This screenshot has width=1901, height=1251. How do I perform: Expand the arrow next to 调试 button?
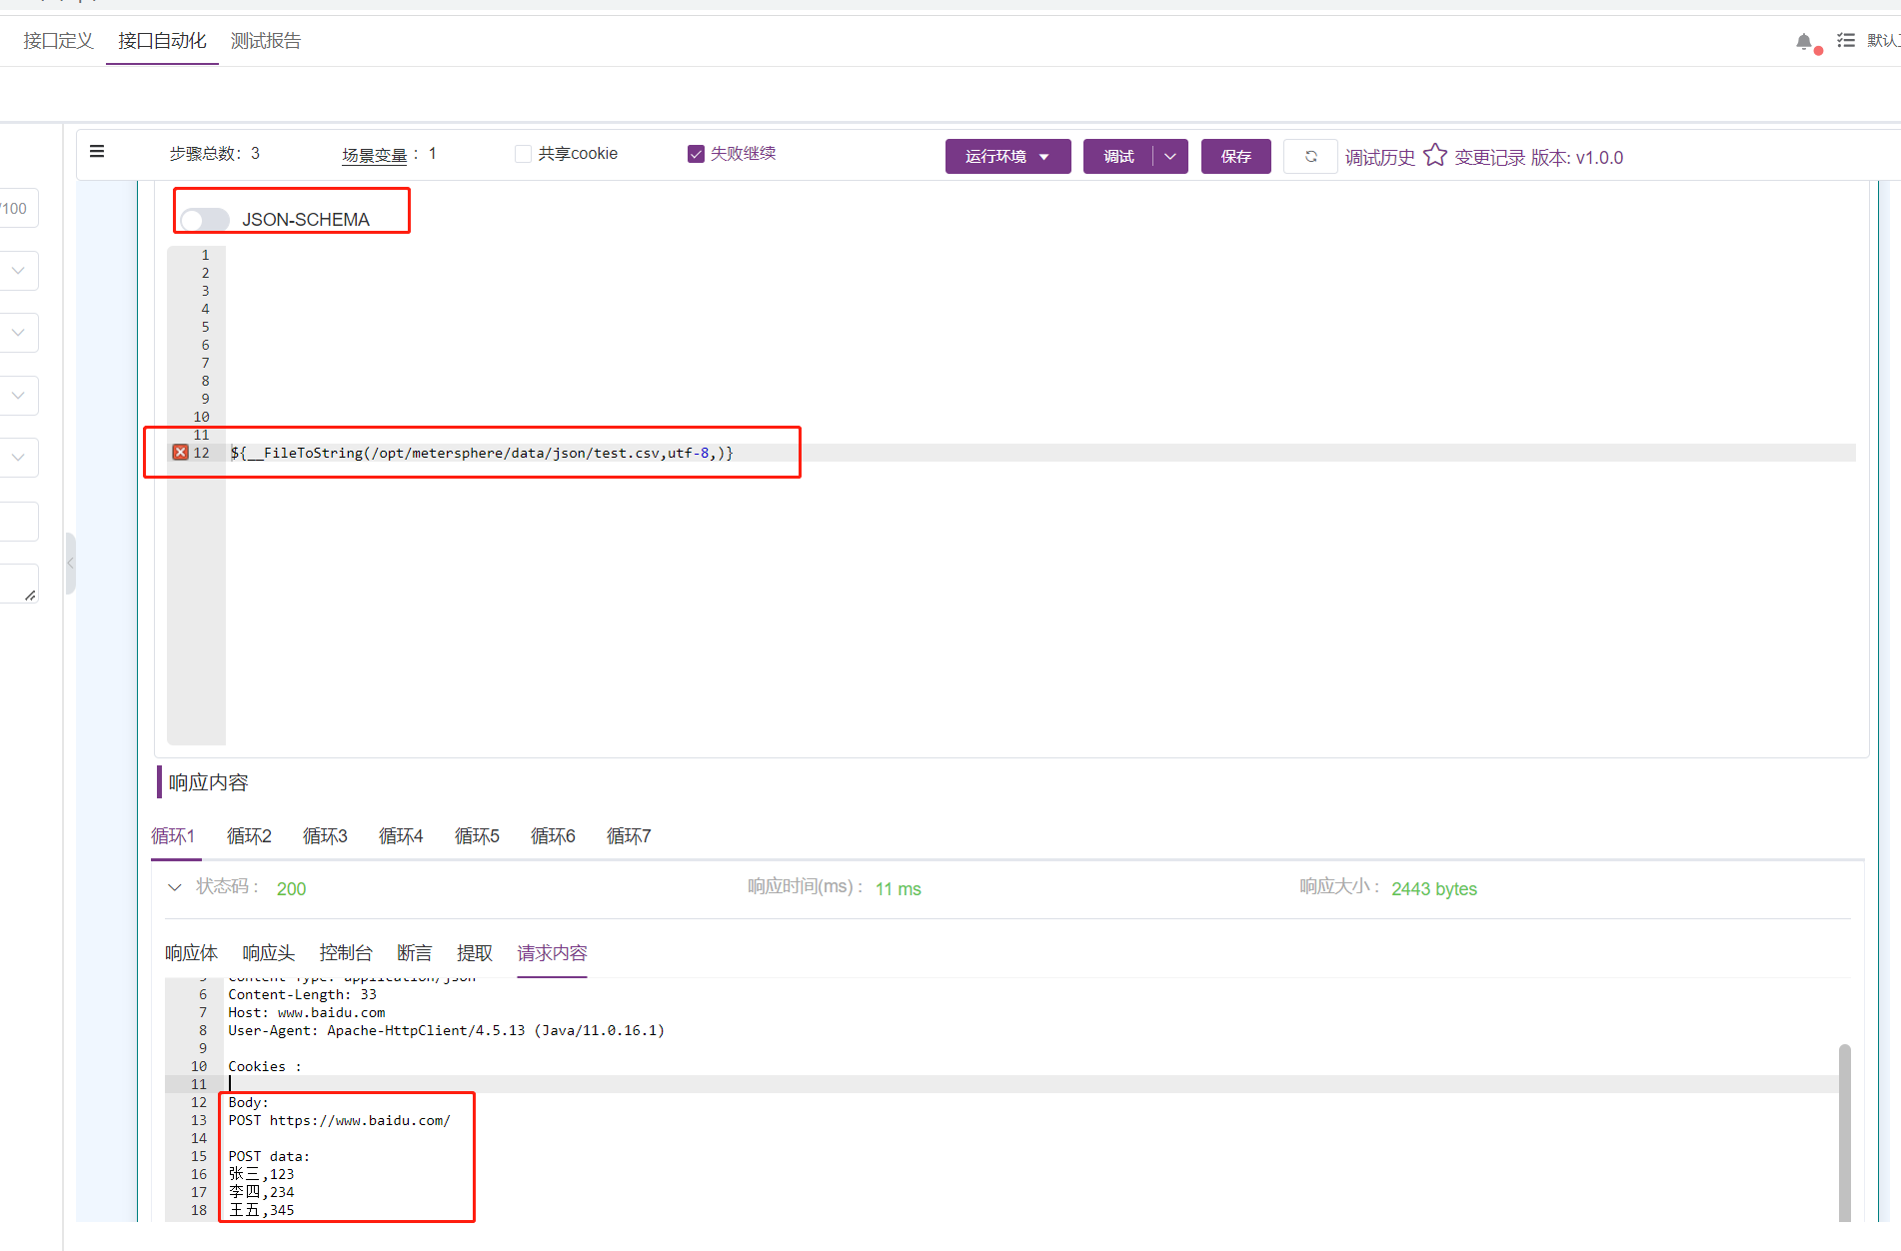point(1170,157)
